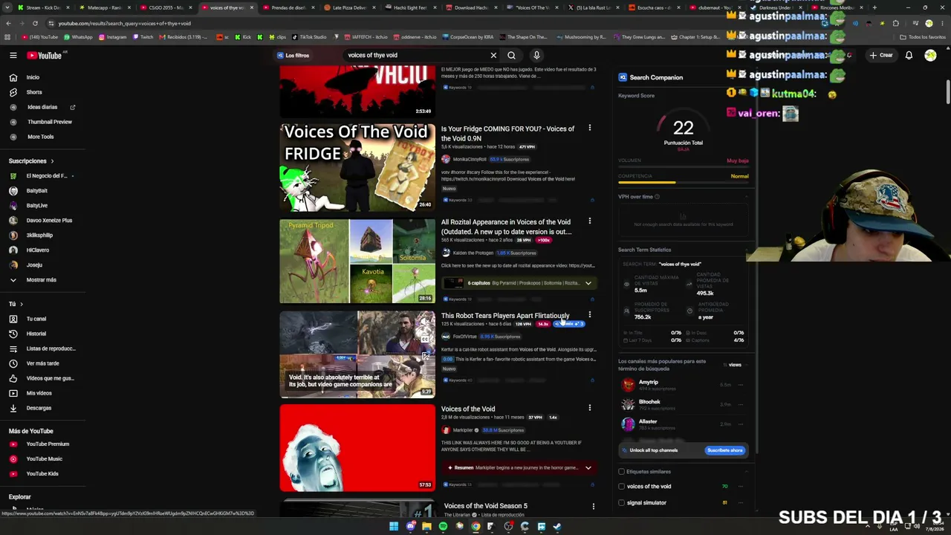951x535 pixels.
Task: Open the 'Los filtros' button
Action: coord(293,55)
